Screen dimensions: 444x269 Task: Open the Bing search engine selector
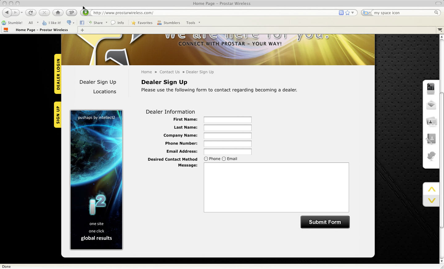pos(367,13)
